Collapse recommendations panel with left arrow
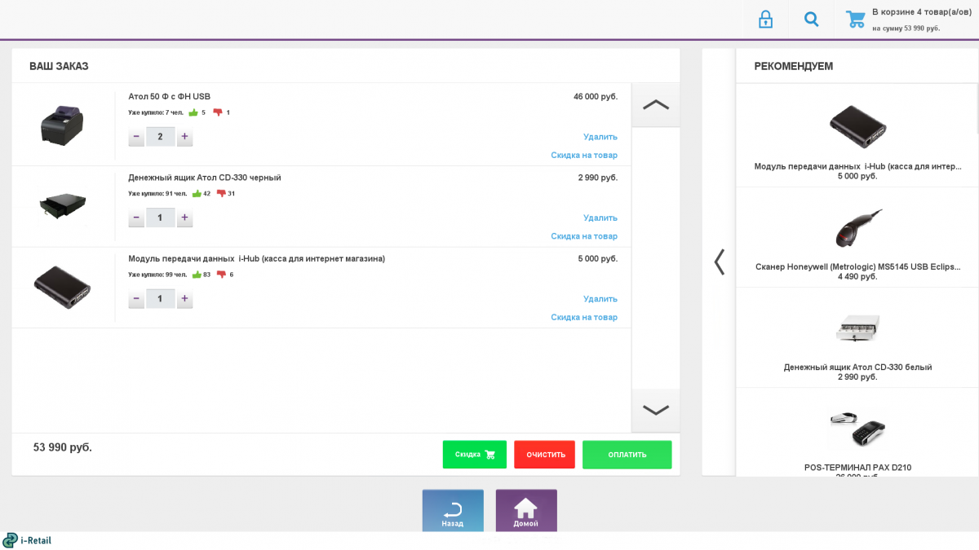The image size is (979, 550). 719,262
